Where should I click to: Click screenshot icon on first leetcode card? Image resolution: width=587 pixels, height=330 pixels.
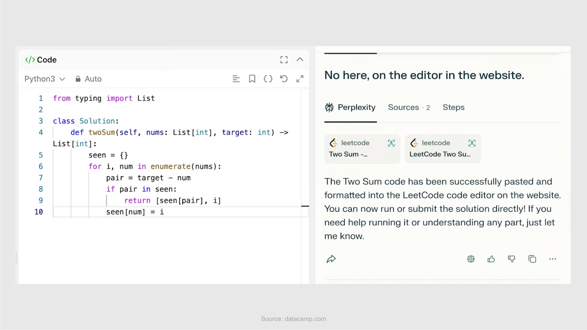(x=391, y=143)
